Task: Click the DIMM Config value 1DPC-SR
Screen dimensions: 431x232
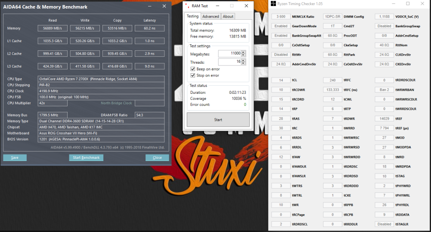Action: click(x=332, y=16)
